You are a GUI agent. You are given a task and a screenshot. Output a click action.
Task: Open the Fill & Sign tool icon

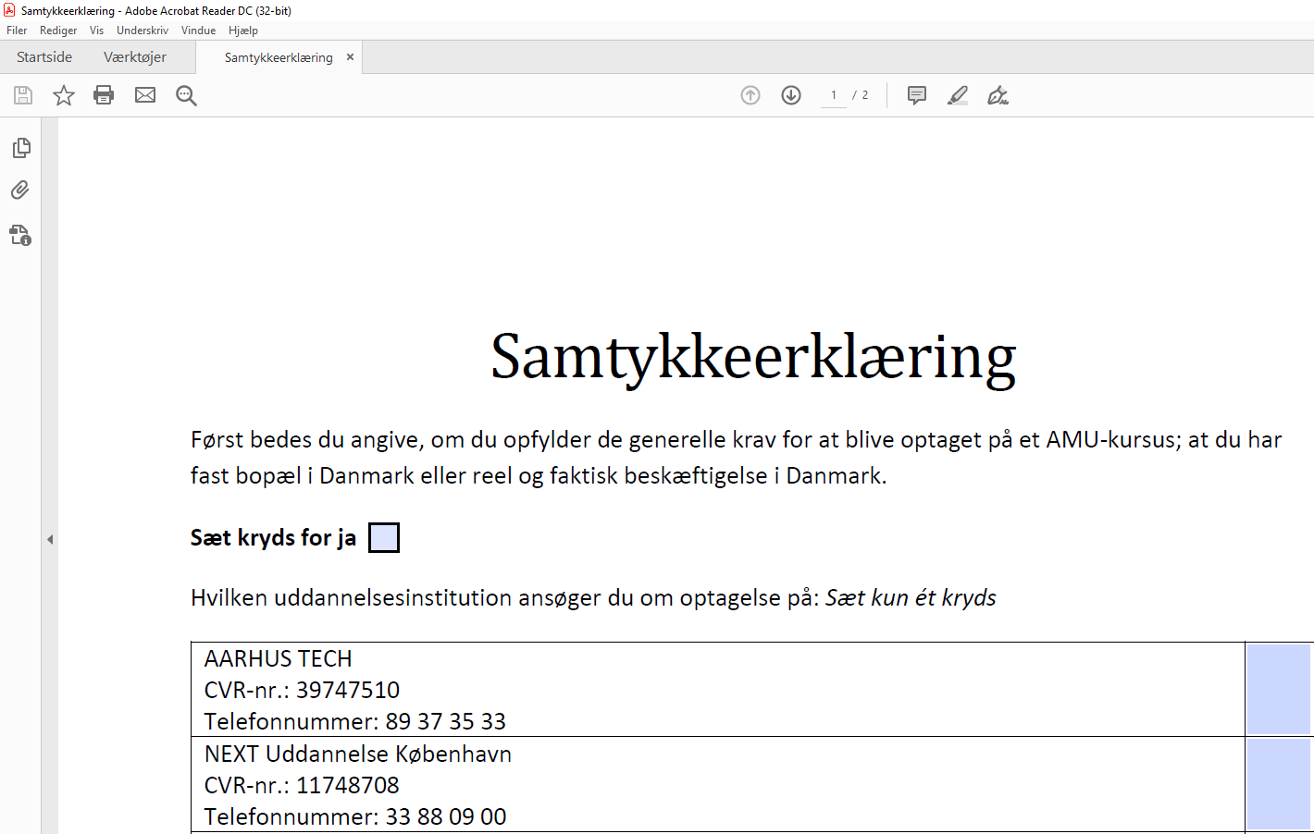coord(998,95)
